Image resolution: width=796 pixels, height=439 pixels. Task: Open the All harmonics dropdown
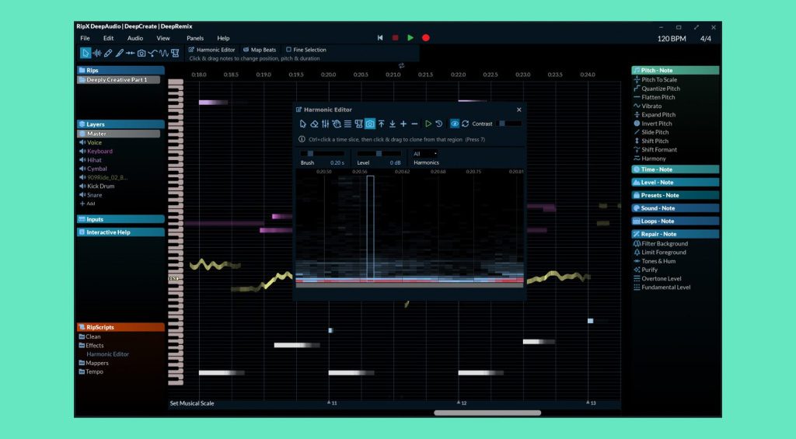[x=425, y=154]
